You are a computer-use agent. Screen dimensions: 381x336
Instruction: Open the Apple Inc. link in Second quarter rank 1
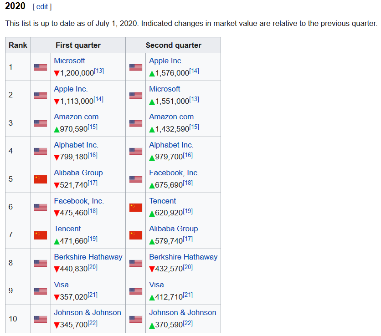tap(166, 61)
